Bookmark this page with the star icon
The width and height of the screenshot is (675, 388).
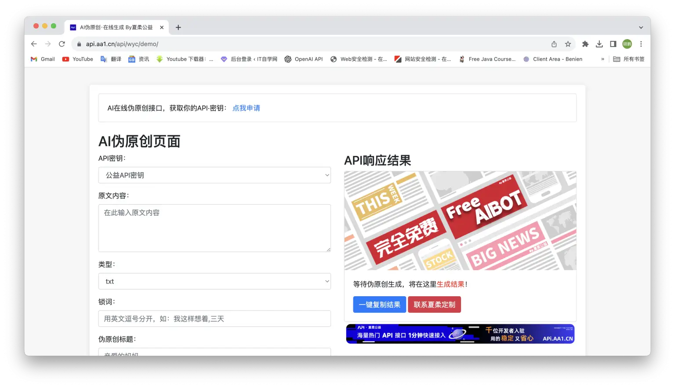click(568, 44)
